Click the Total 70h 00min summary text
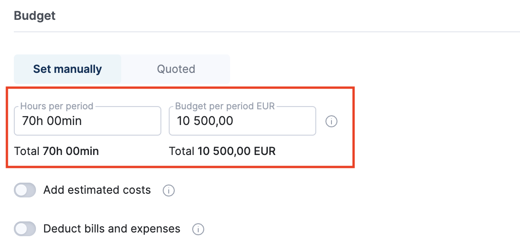520x250 pixels. coord(56,151)
